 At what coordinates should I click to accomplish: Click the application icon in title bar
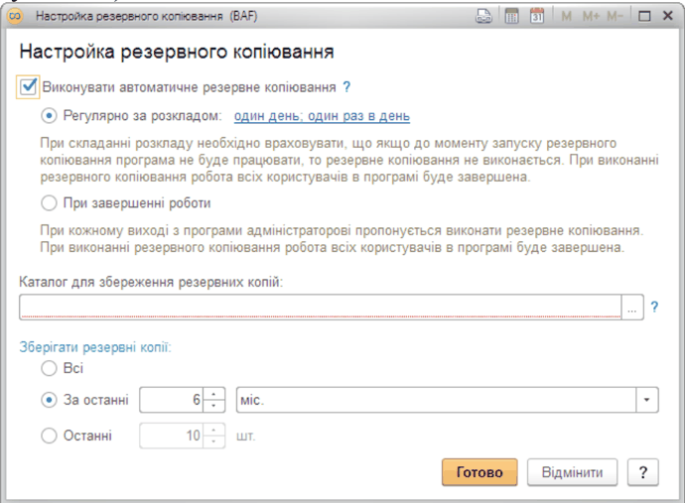[x=16, y=16]
